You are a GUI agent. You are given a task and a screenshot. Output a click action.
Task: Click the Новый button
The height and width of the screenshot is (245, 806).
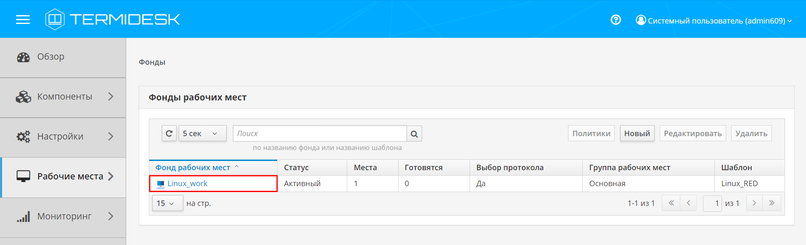tap(637, 134)
